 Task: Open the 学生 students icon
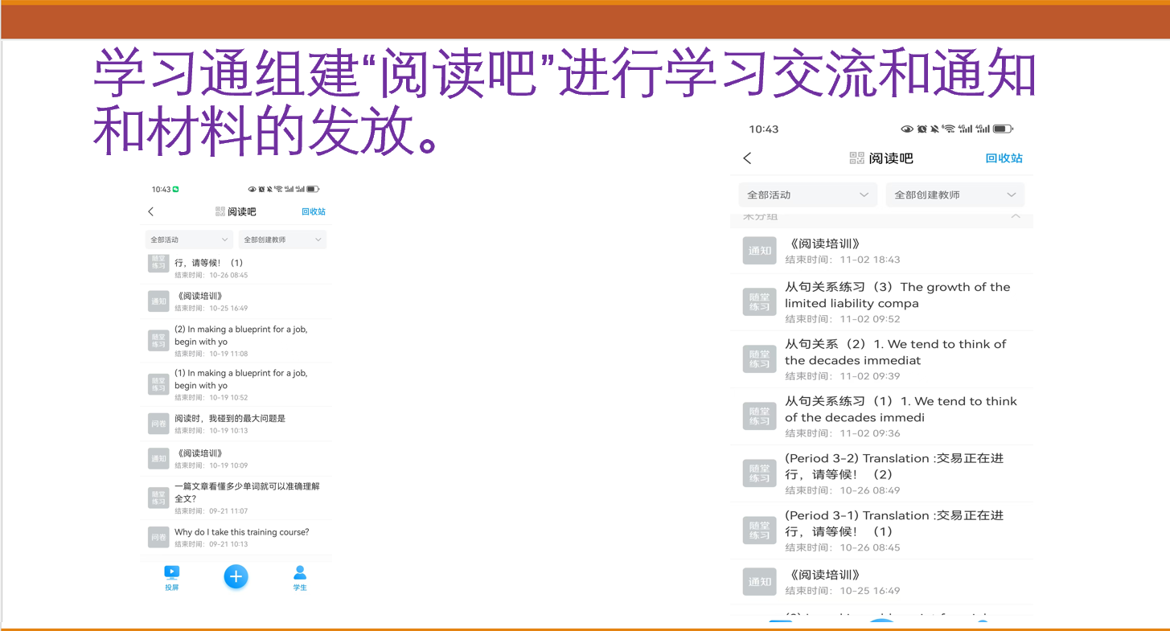(x=300, y=577)
